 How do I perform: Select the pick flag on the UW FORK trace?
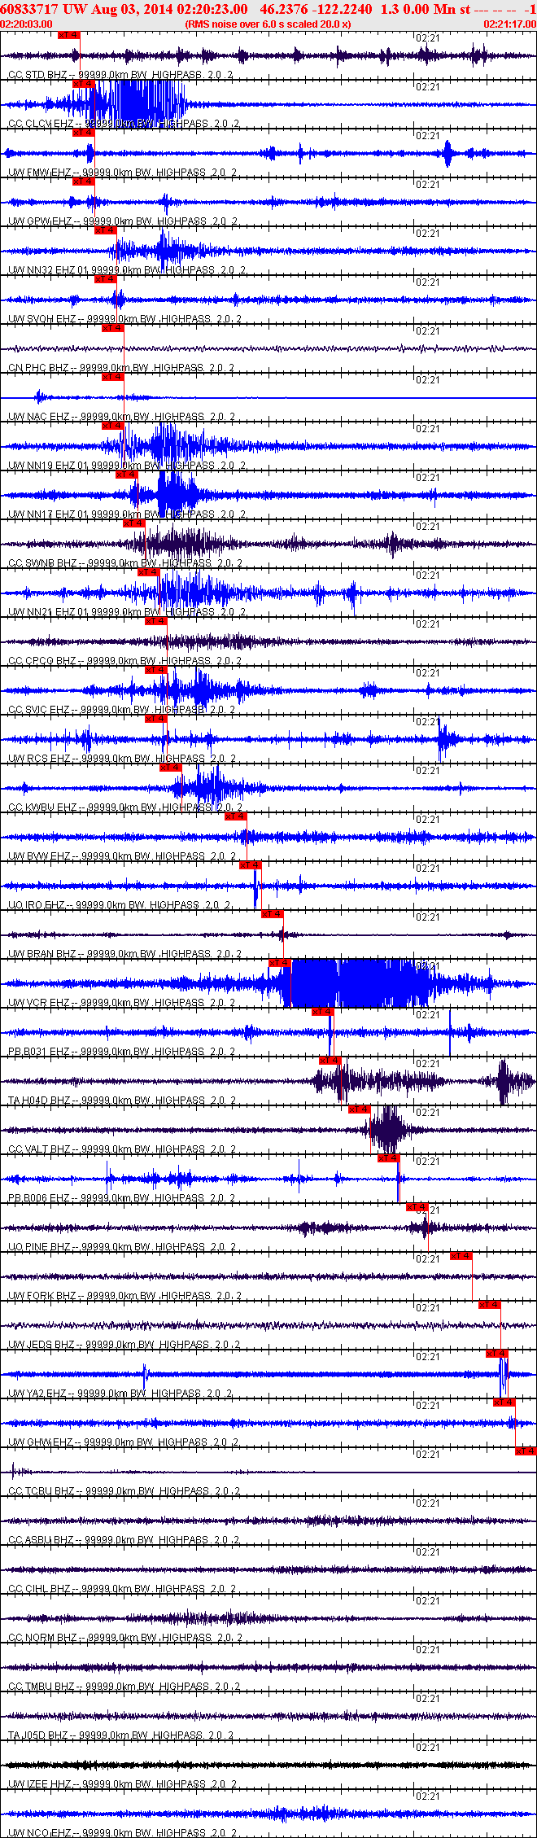[461, 1256]
